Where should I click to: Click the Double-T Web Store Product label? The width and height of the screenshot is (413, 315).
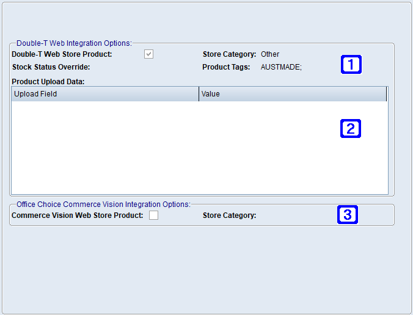click(x=62, y=54)
